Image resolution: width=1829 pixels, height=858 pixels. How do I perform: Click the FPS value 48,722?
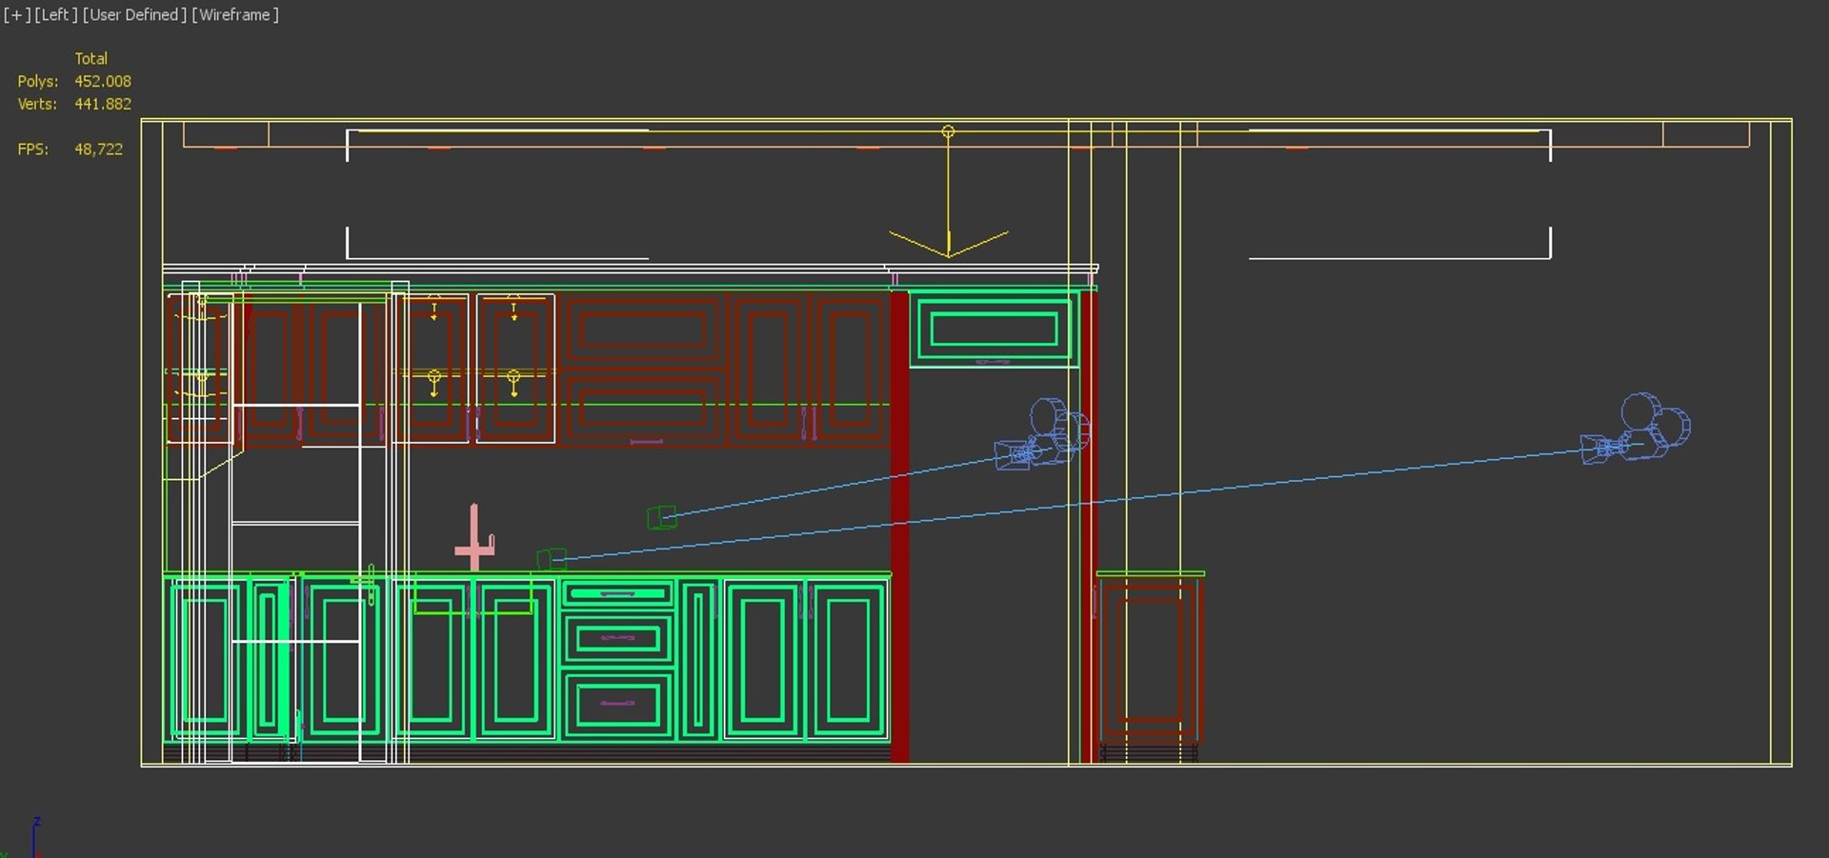pos(99,150)
